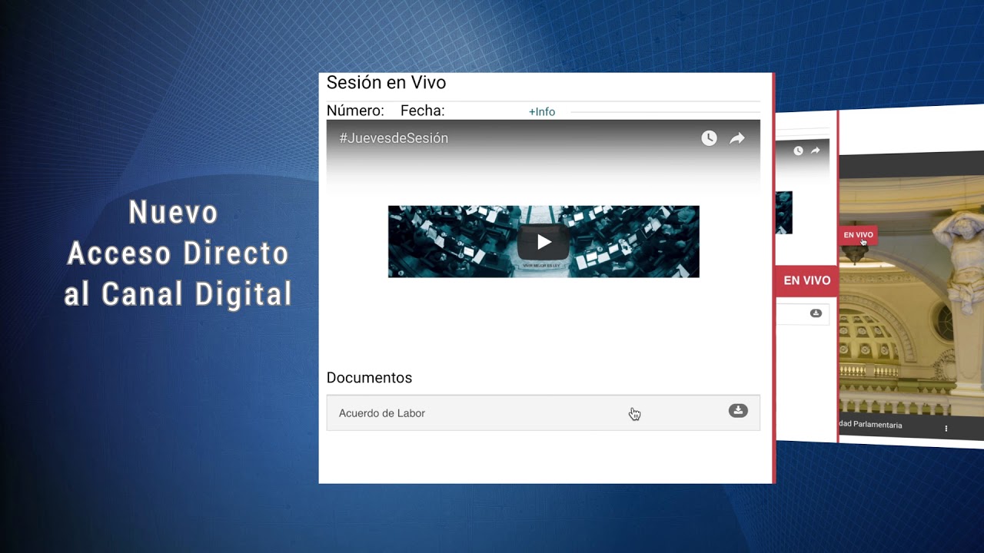Click the Documentos heading
The width and height of the screenshot is (984, 553).
tap(369, 378)
